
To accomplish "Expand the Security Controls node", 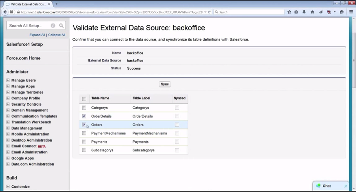I will [8, 104].
